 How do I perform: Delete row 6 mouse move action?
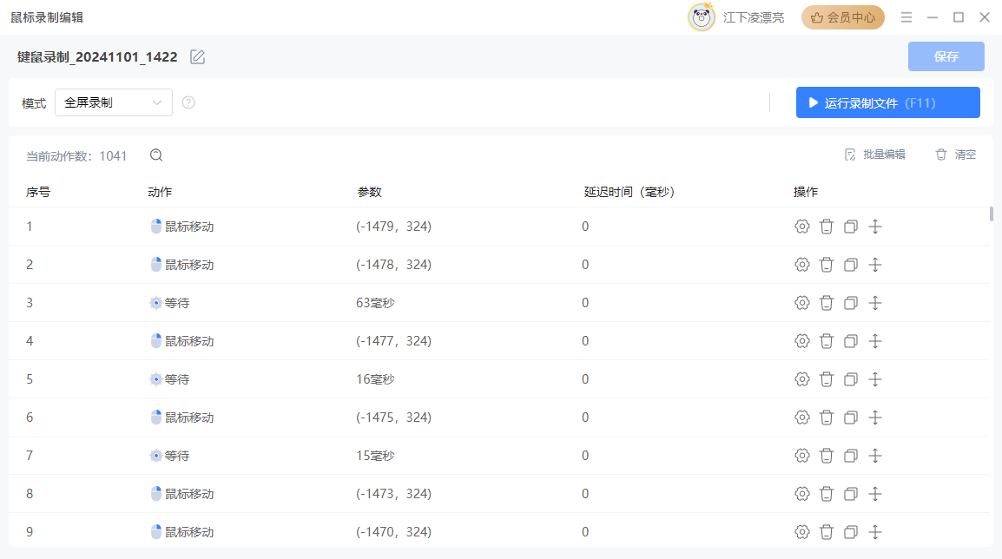(827, 418)
